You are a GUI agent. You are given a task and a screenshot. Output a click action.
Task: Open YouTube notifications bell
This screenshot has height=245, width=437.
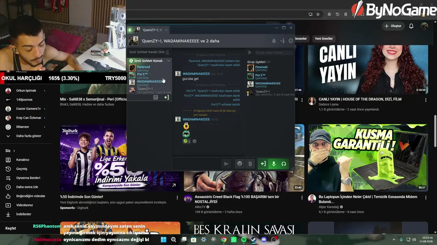click(411, 26)
